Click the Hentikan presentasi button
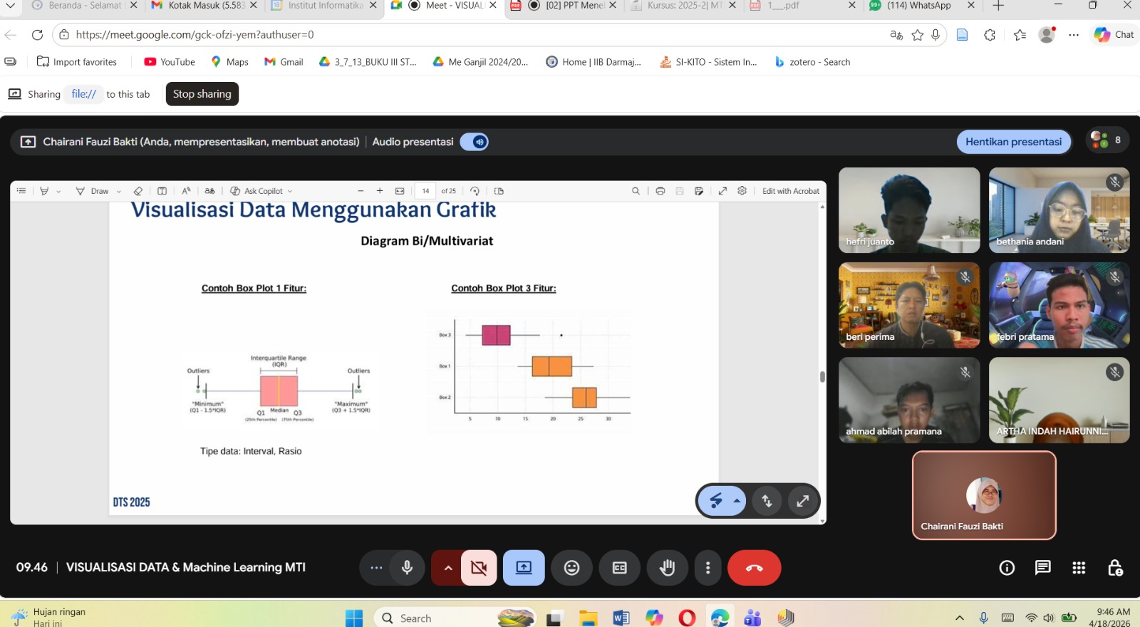The image size is (1140, 627). pos(1013,142)
